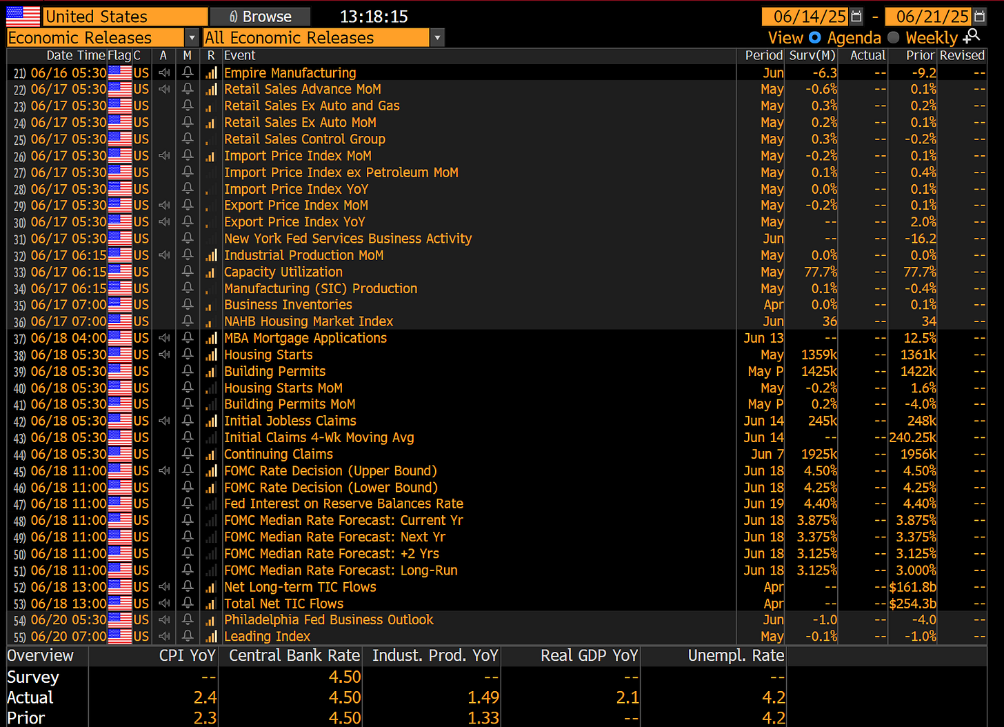Set alert bell for Industrial Production MoM

[x=187, y=255]
